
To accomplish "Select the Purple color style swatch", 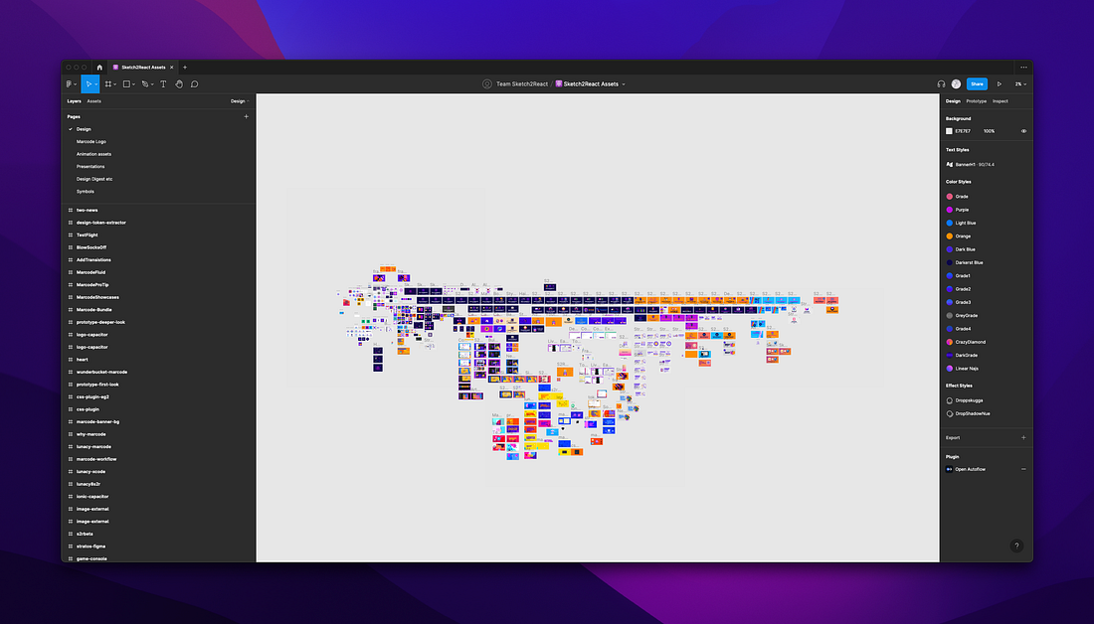I will click(x=951, y=210).
